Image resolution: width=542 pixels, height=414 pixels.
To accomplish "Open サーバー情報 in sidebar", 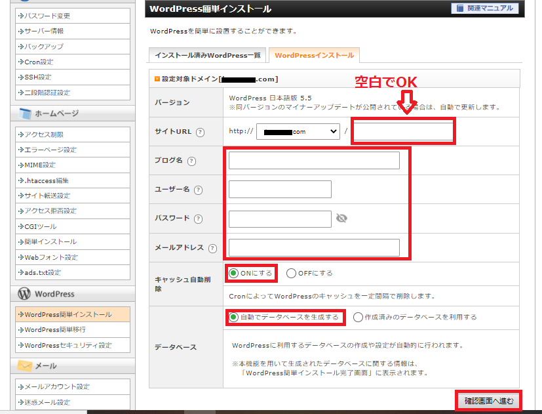I will [73, 31].
